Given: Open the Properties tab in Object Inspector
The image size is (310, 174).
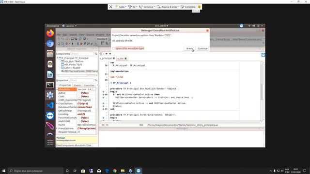Looking at the screenshot, I should pos(65,85).
